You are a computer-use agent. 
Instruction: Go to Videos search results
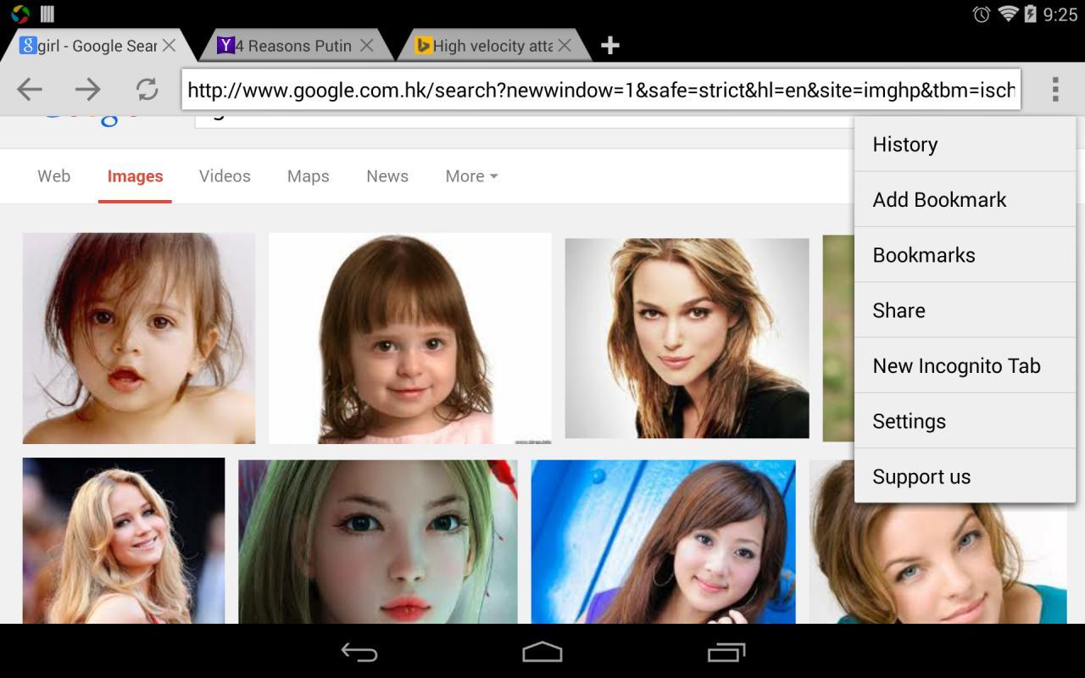click(x=225, y=176)
